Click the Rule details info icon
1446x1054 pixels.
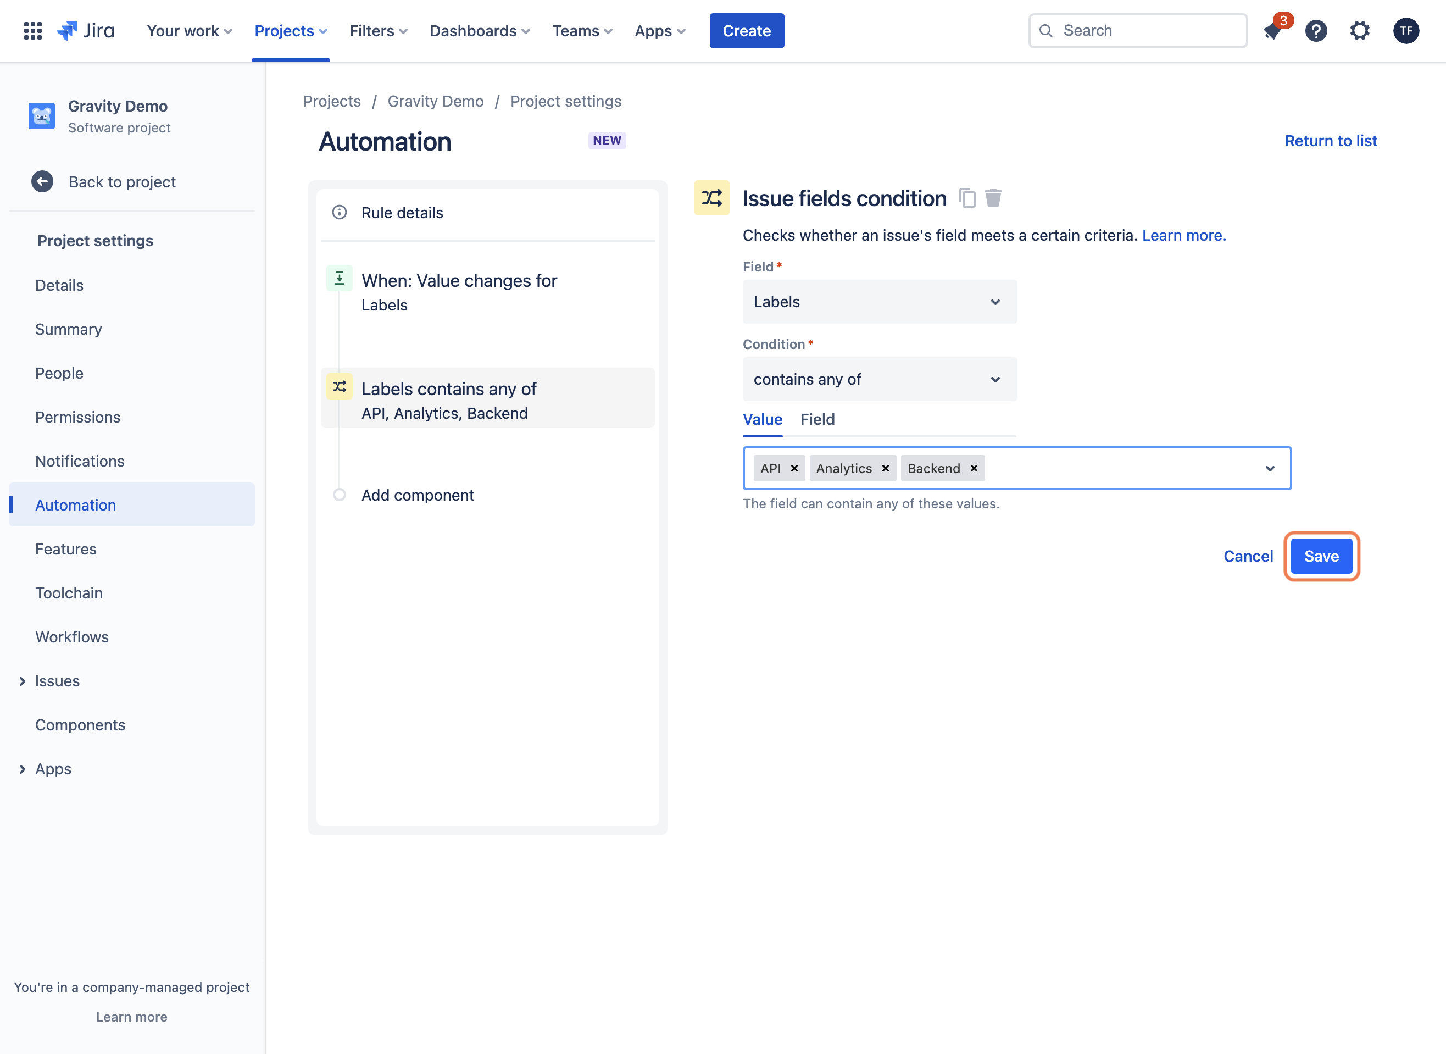340,213
